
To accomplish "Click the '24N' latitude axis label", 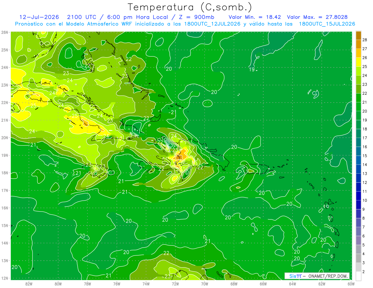I will click(x=4, y=67).
